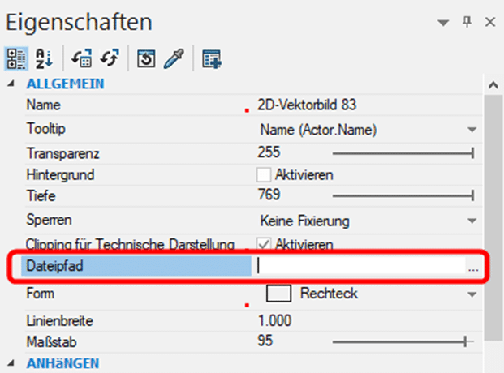504x373 pixels.
Task: Pin the Eigenschaften panel
Action: (467, 22)
